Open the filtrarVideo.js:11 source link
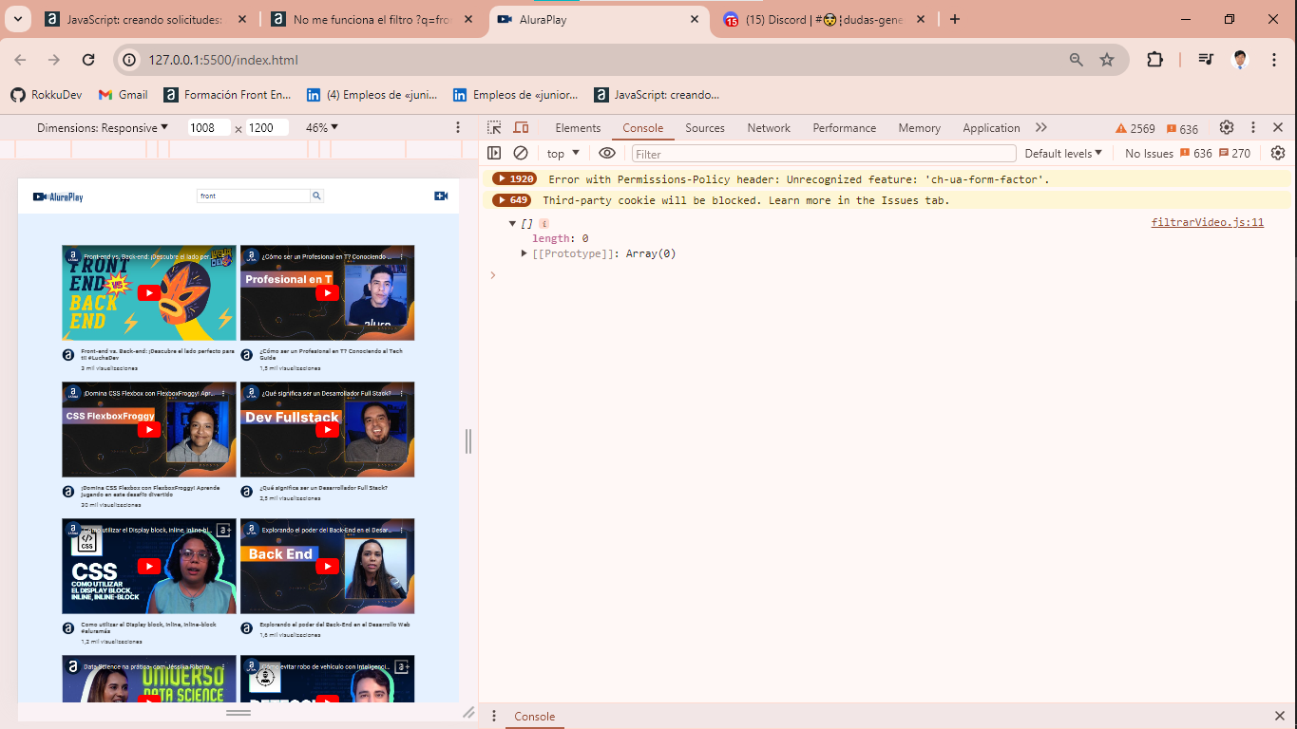 coord(1208,222)
